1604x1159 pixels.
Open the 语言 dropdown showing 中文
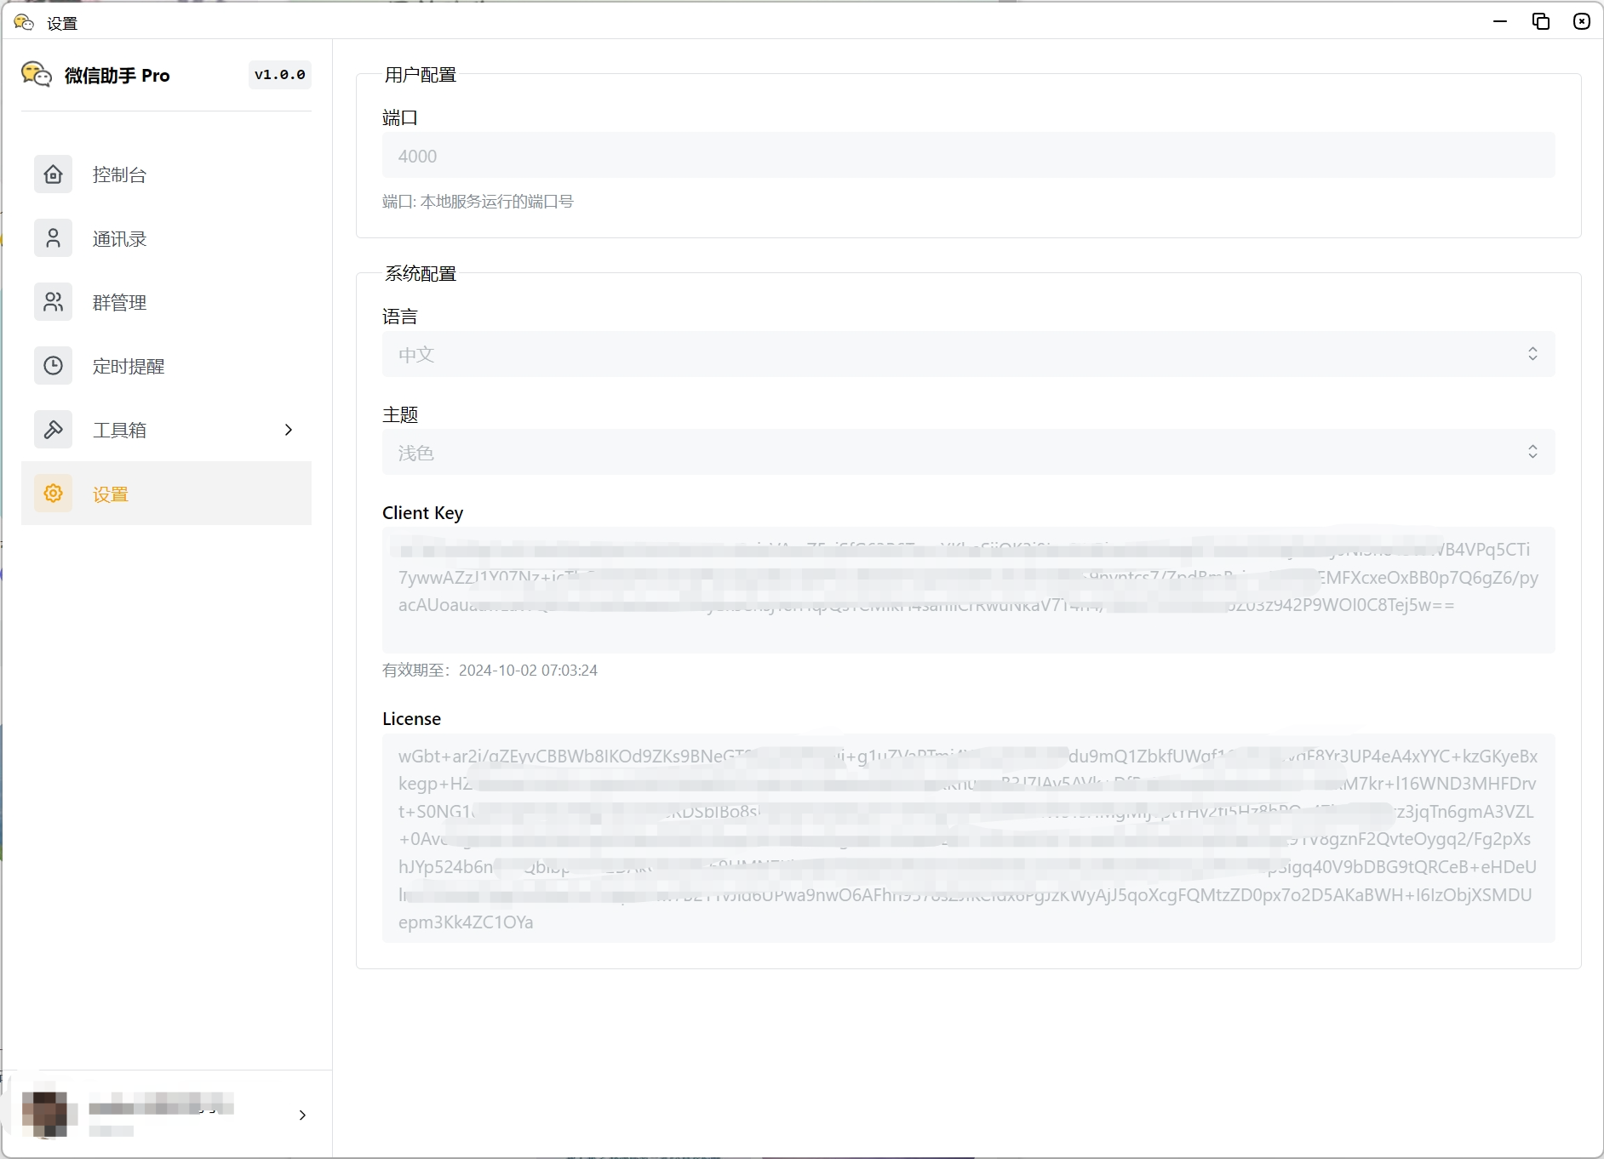click(968, 354)
